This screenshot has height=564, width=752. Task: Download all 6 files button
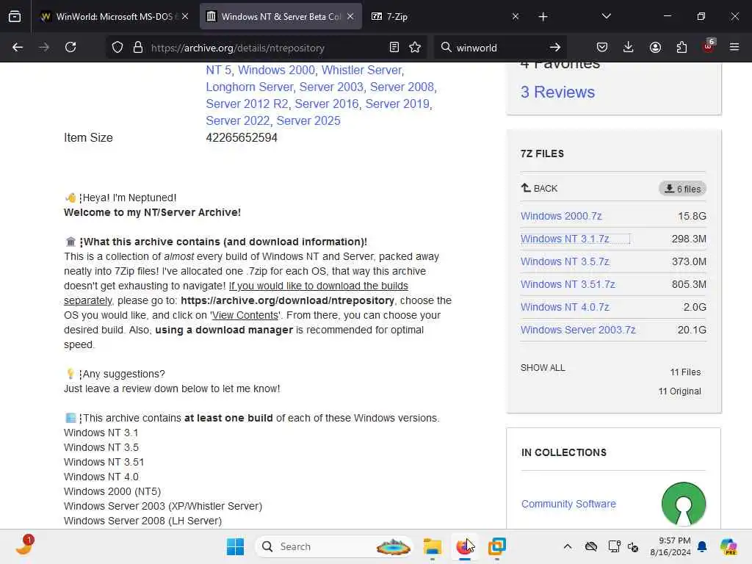point(682,189)
